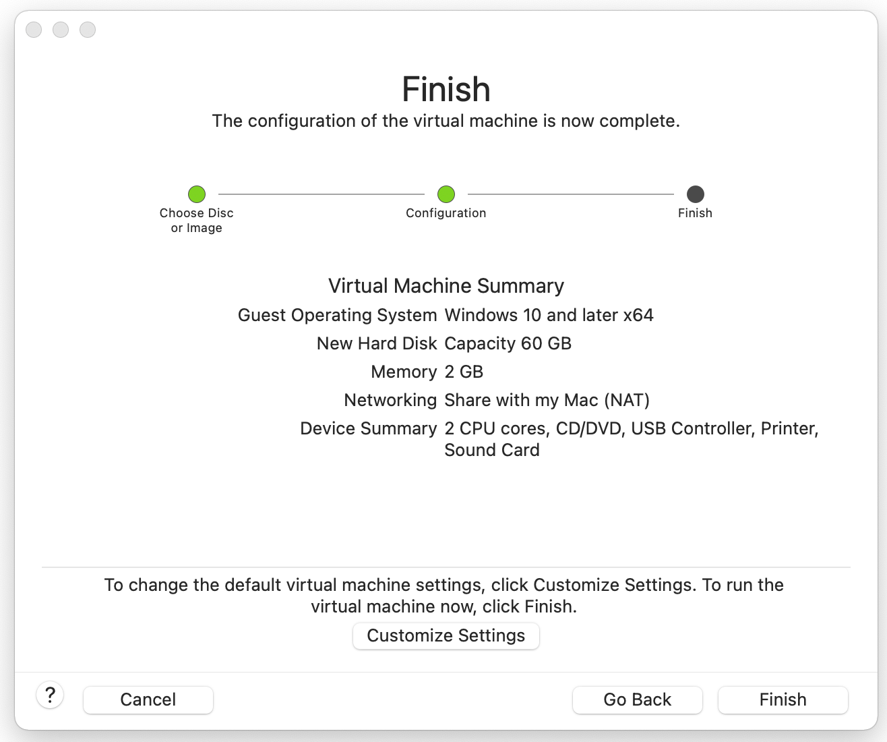
Task: Click the Device Summary "2 CPU cores" text
Action: pos(495,428)
